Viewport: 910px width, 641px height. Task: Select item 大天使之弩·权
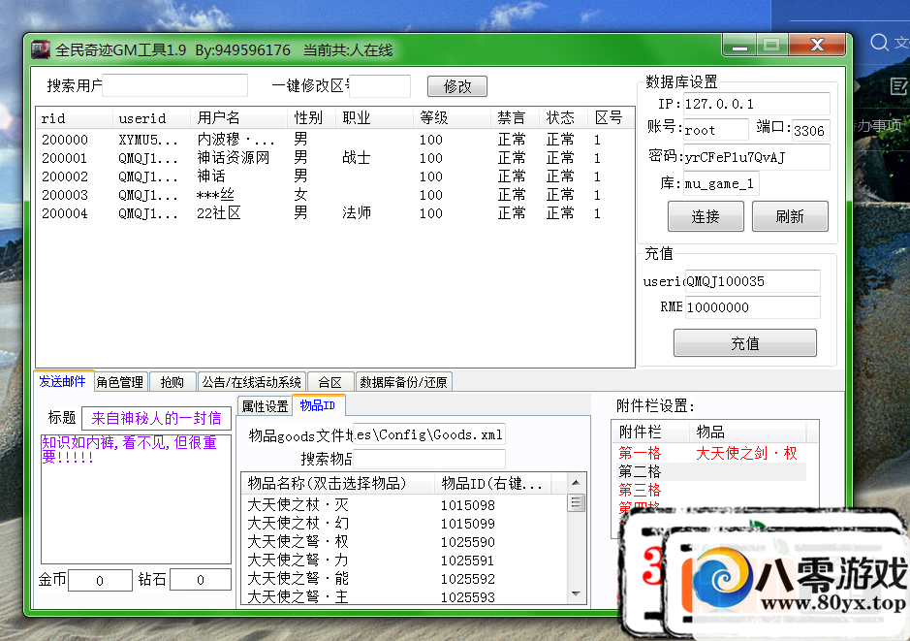click(x=404, y=542)
